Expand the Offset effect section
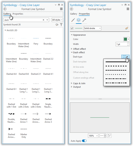The image size is (133, 146). (x=71, y=49)
